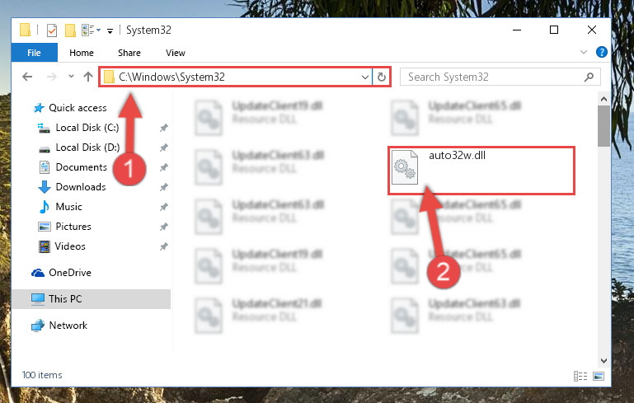Switch to the View ribbon tab
Image resolution: width=634 pixels, height=403 pixels.
coord(175,53)
